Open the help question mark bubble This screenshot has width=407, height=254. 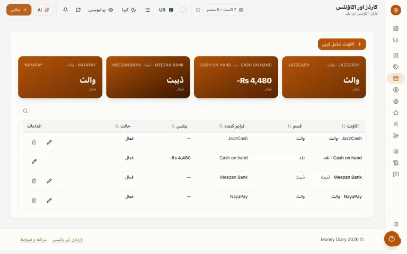click(392, 239)
